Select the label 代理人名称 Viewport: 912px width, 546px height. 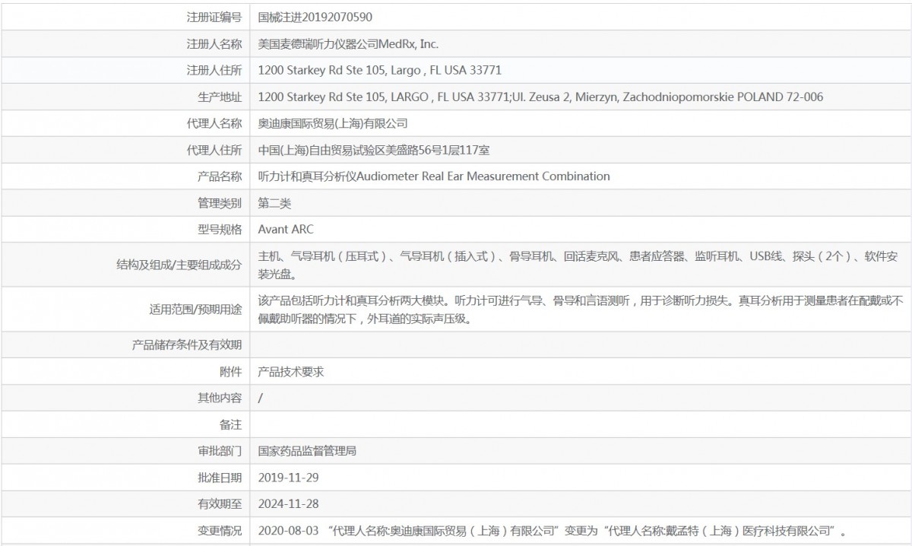pyautogui.click(x=214, y=123)
